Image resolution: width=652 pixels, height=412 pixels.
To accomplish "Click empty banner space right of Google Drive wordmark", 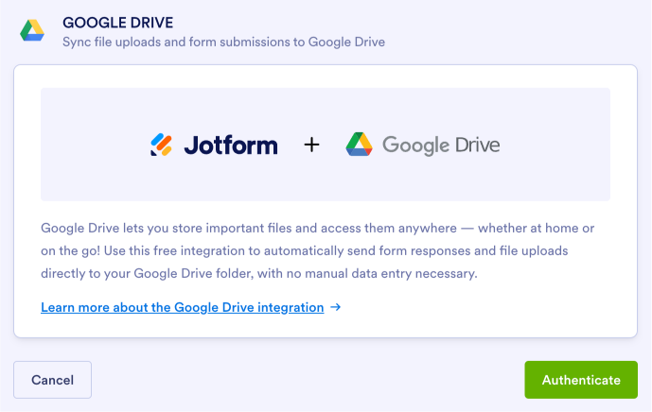I will click(x=558, y=145).
